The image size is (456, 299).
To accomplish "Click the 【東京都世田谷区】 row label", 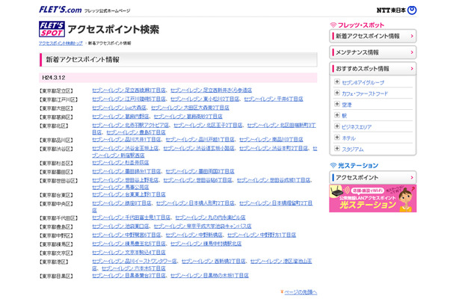I will tap(58, 181).
